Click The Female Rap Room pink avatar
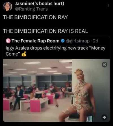This screenshot has width=113, height=126. click(8, 41)
